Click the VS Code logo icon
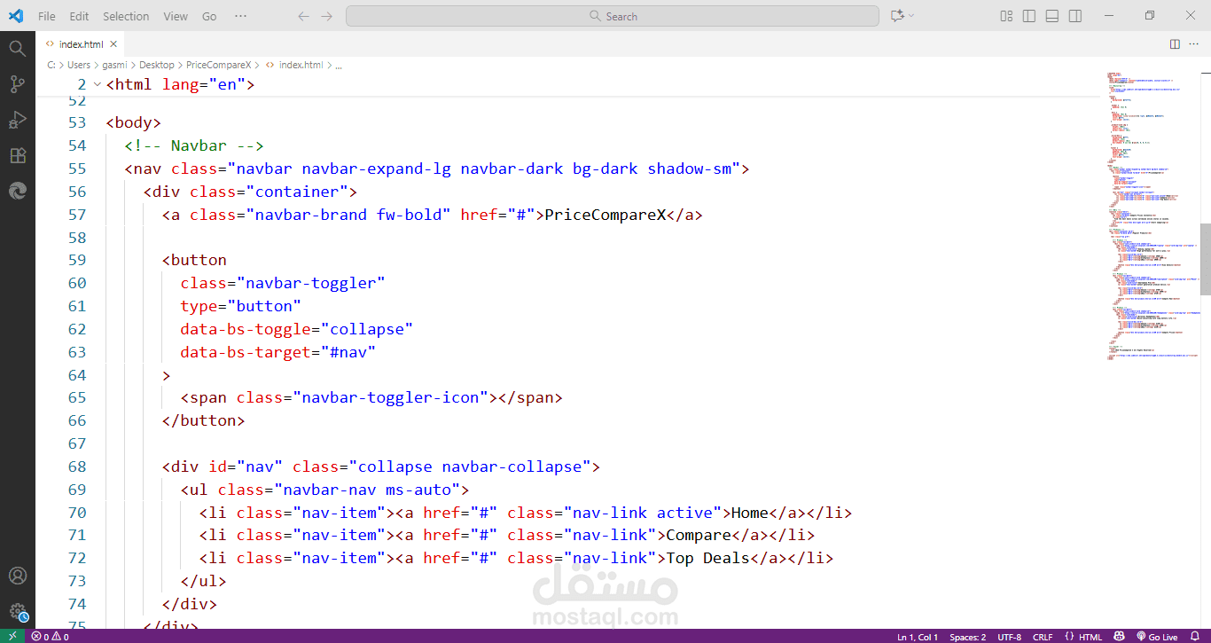The height and width of the screenshot is (643, 1211). coord(16,16)
